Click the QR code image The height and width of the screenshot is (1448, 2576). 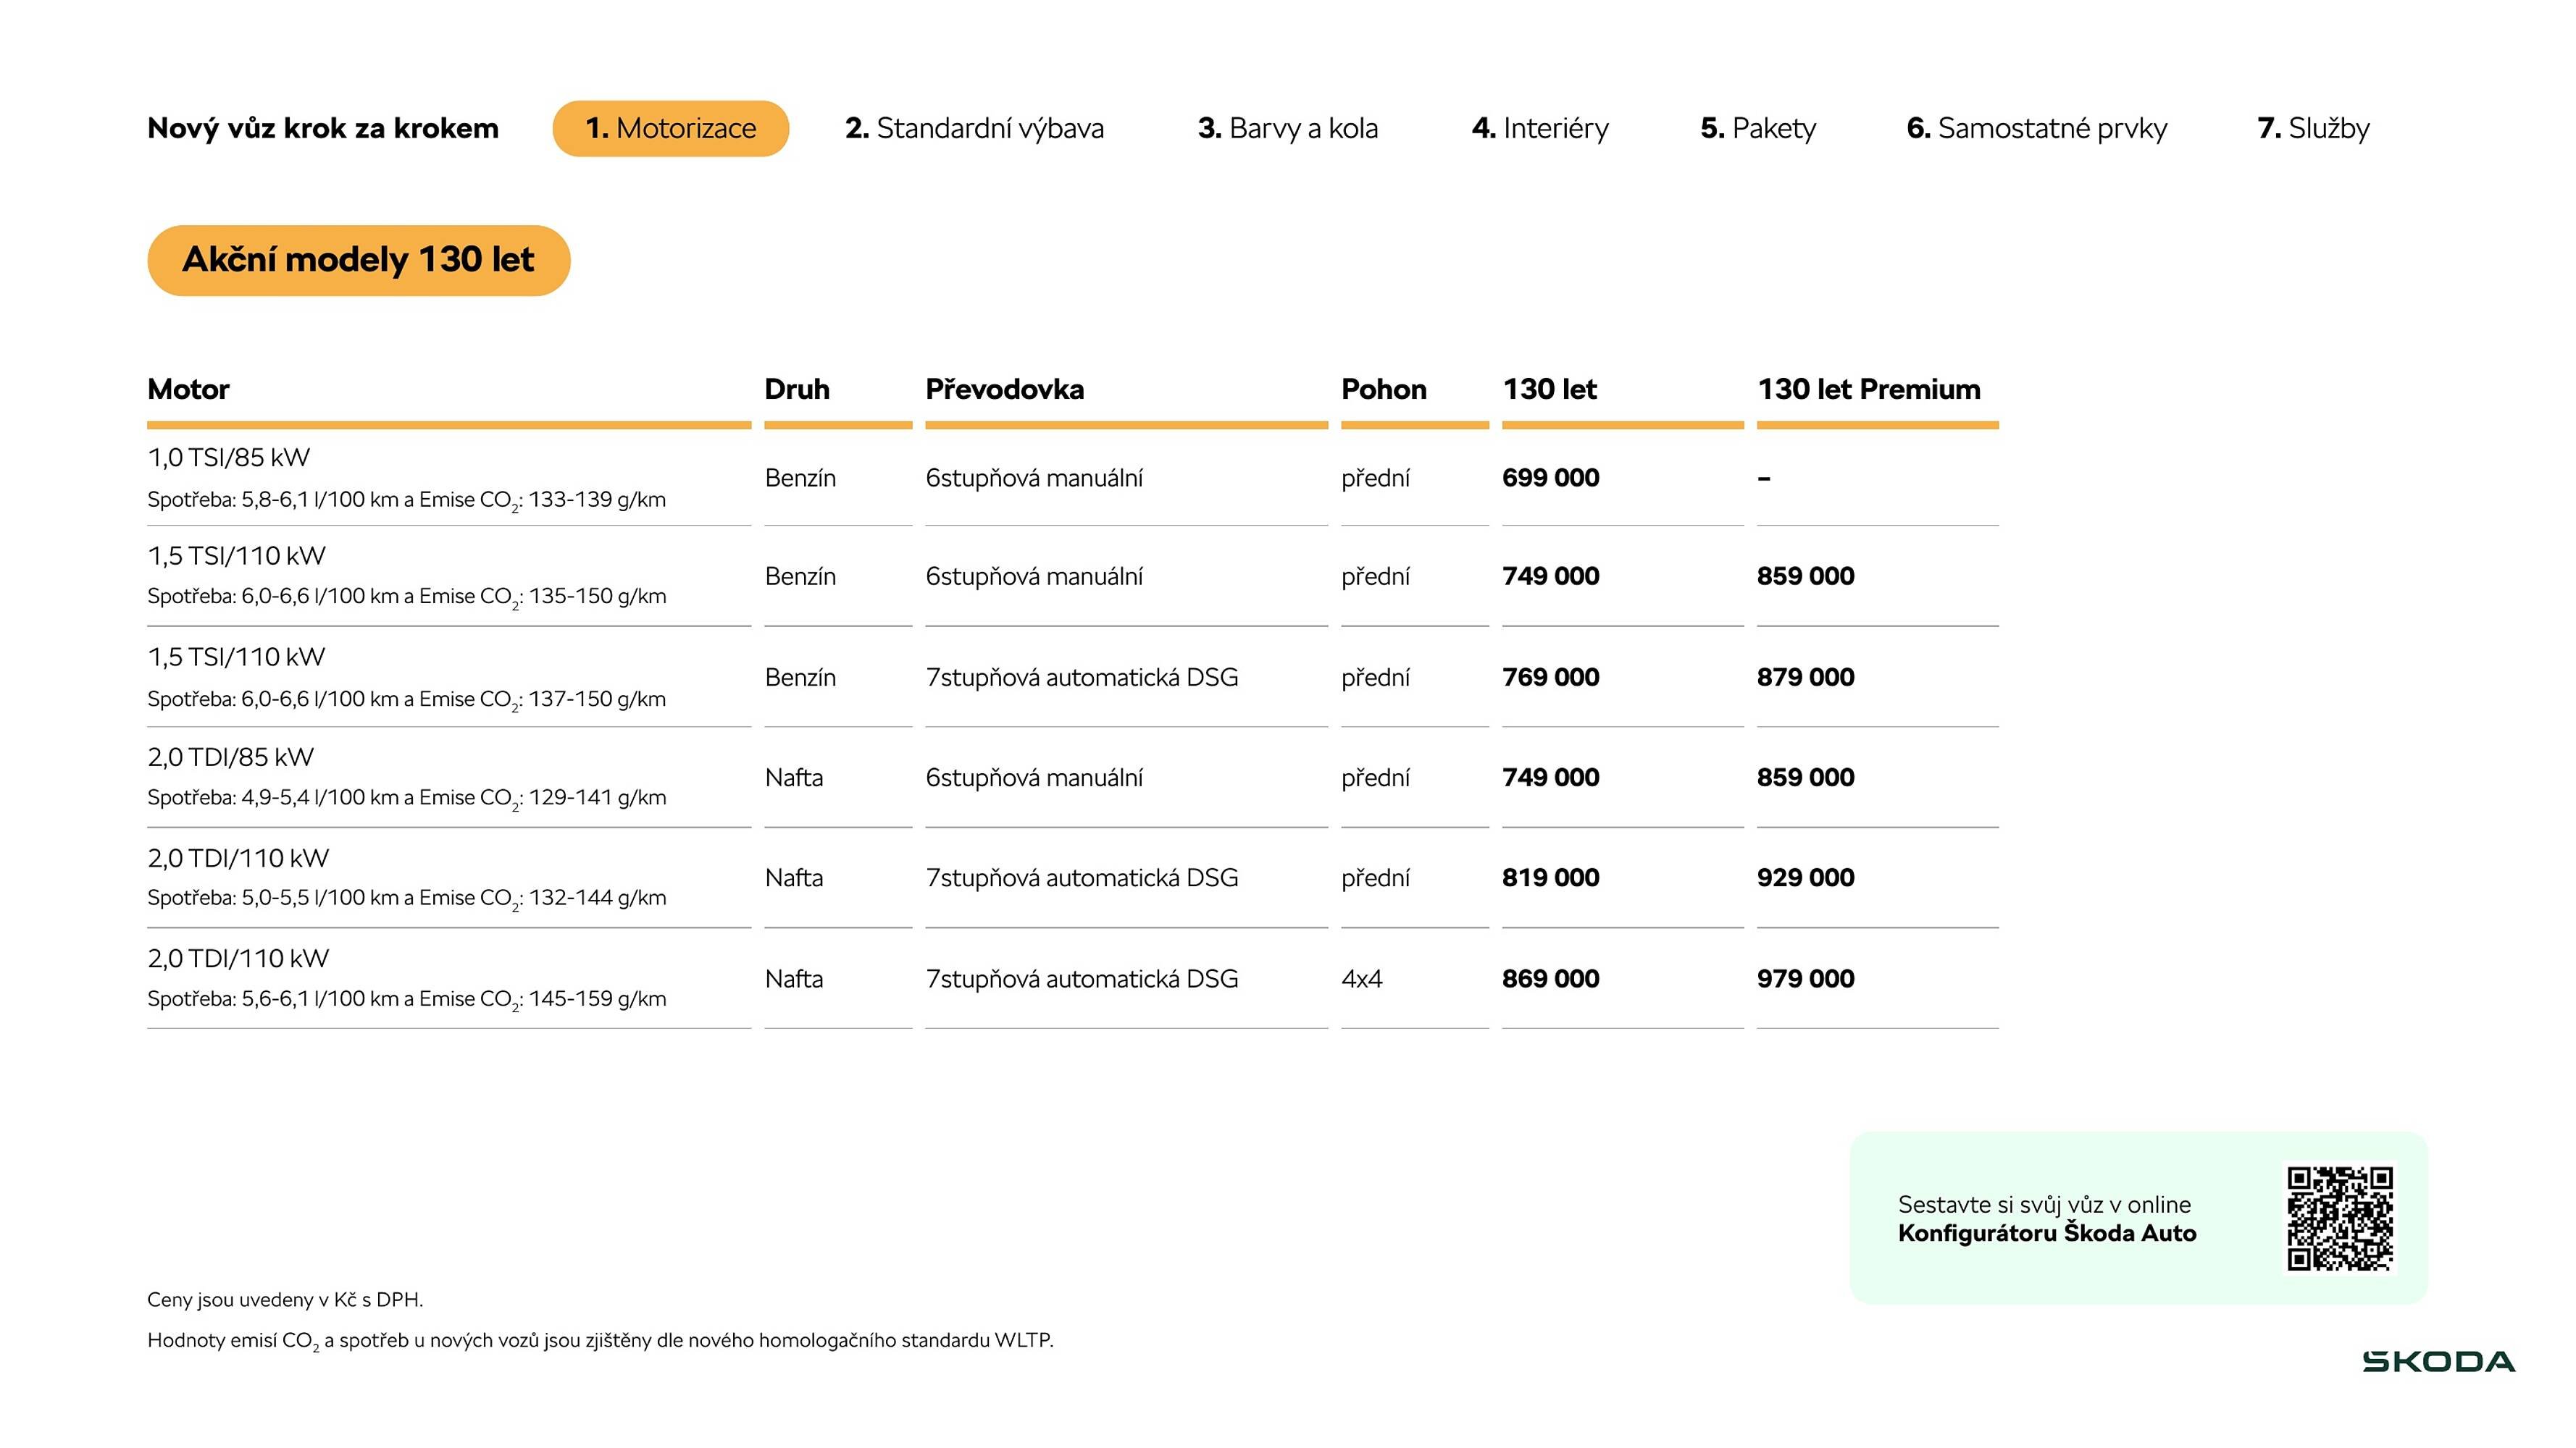[2339, 1218]
